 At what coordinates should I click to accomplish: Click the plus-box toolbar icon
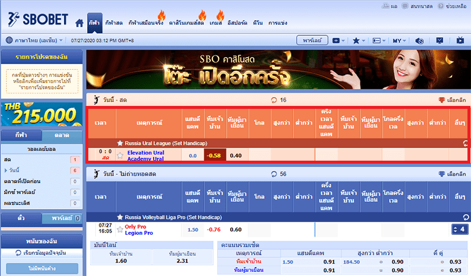[x=336, y=41]
